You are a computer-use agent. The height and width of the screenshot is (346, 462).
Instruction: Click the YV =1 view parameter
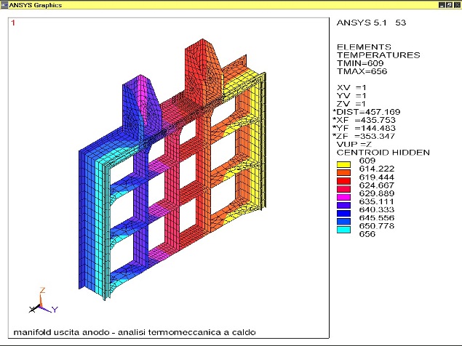[351, 96]
